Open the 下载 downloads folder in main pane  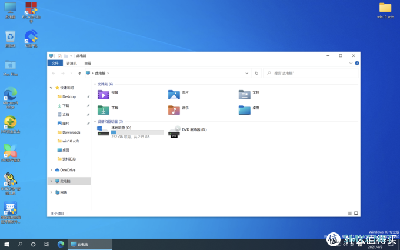click(x=108, y=110)
